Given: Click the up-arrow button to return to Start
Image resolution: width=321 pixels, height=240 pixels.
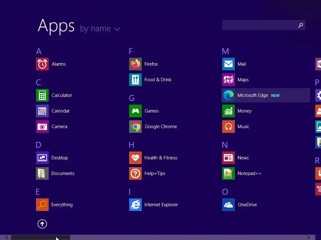Looking at the screenshot, I should pyautogui.click(x=42, y=224).
